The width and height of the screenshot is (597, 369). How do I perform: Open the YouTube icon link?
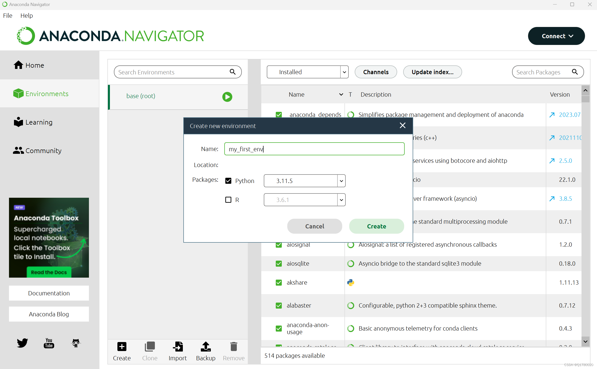coord(49,343)
